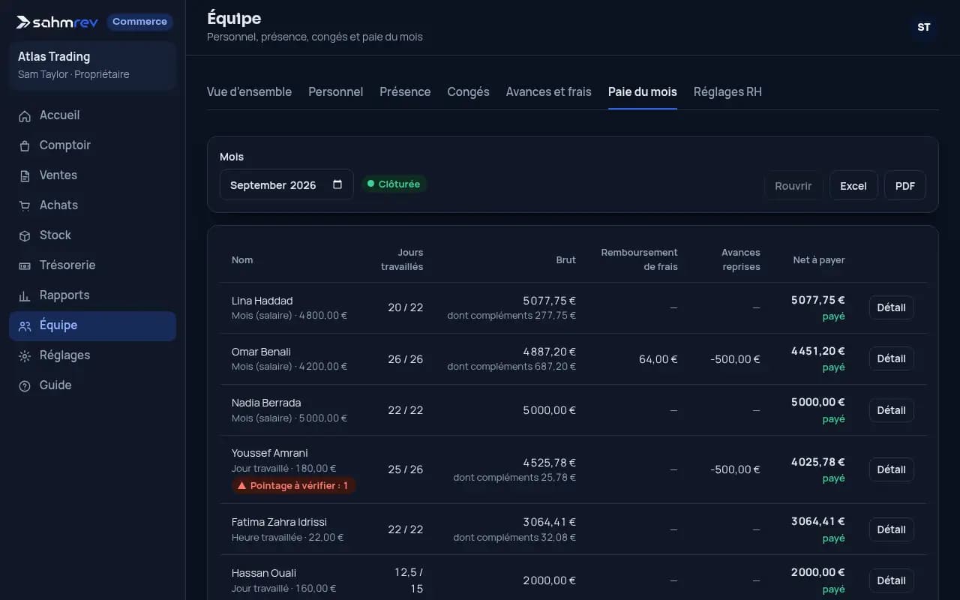The image size is (960, 600).
Task: Click the 64,00 € reimbursement amount
Action: (658, 359)
